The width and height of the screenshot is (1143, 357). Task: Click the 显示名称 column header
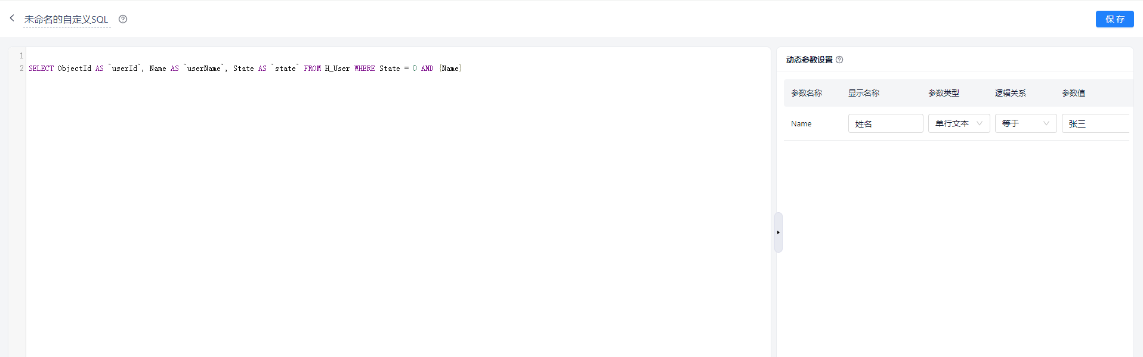(864, 93)
